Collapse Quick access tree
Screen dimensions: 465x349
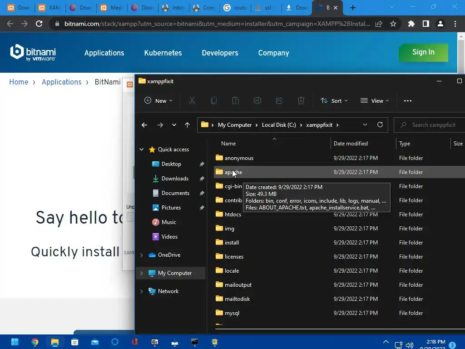(x=142, y=149)
